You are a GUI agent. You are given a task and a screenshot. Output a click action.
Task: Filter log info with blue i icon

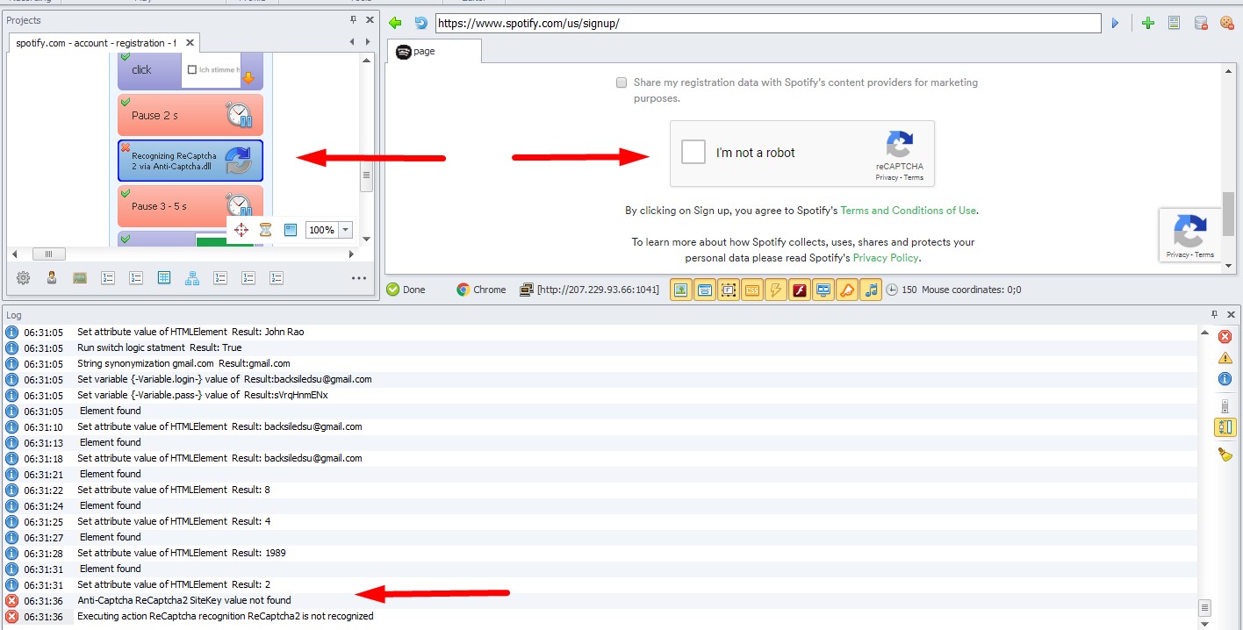(1225, 379)
